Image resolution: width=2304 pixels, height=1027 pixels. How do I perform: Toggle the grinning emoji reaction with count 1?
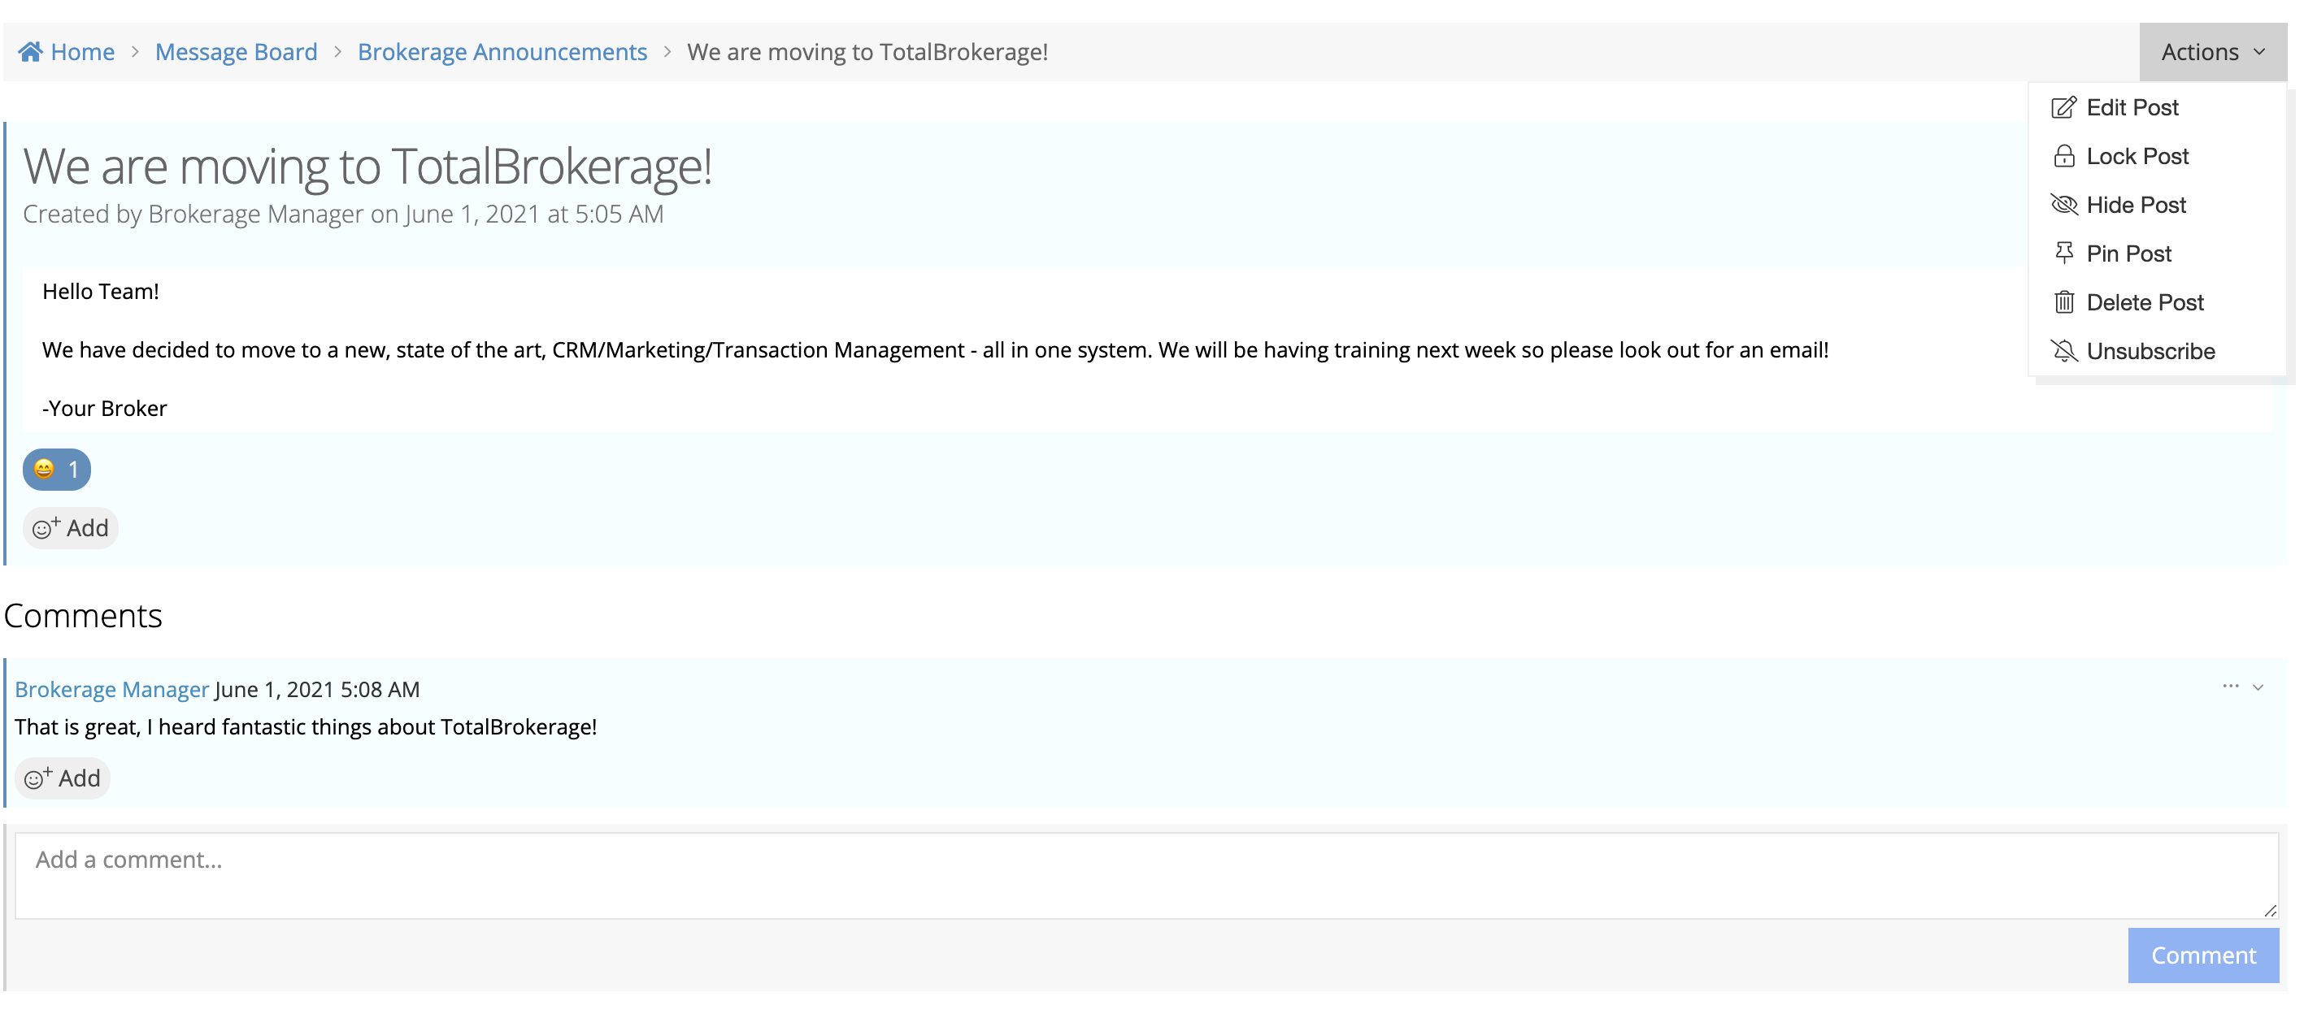(56, 470)
